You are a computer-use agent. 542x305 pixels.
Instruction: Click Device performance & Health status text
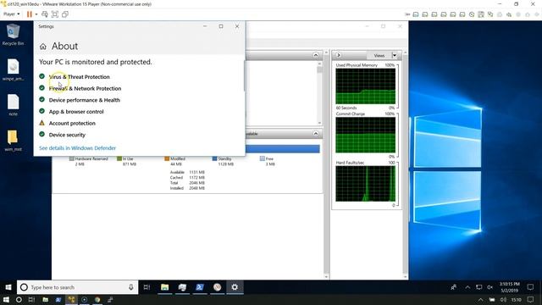click(85, 100)
